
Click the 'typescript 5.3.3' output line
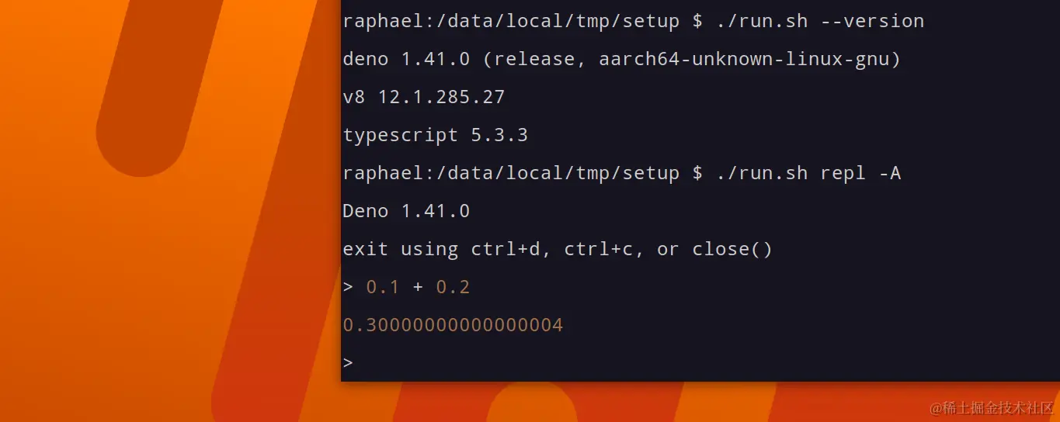(435, 135)
